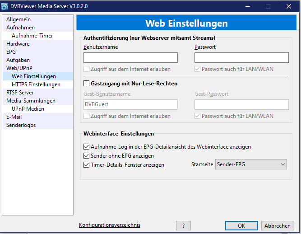Go to E-Mail settings

[x=38, y=117]
